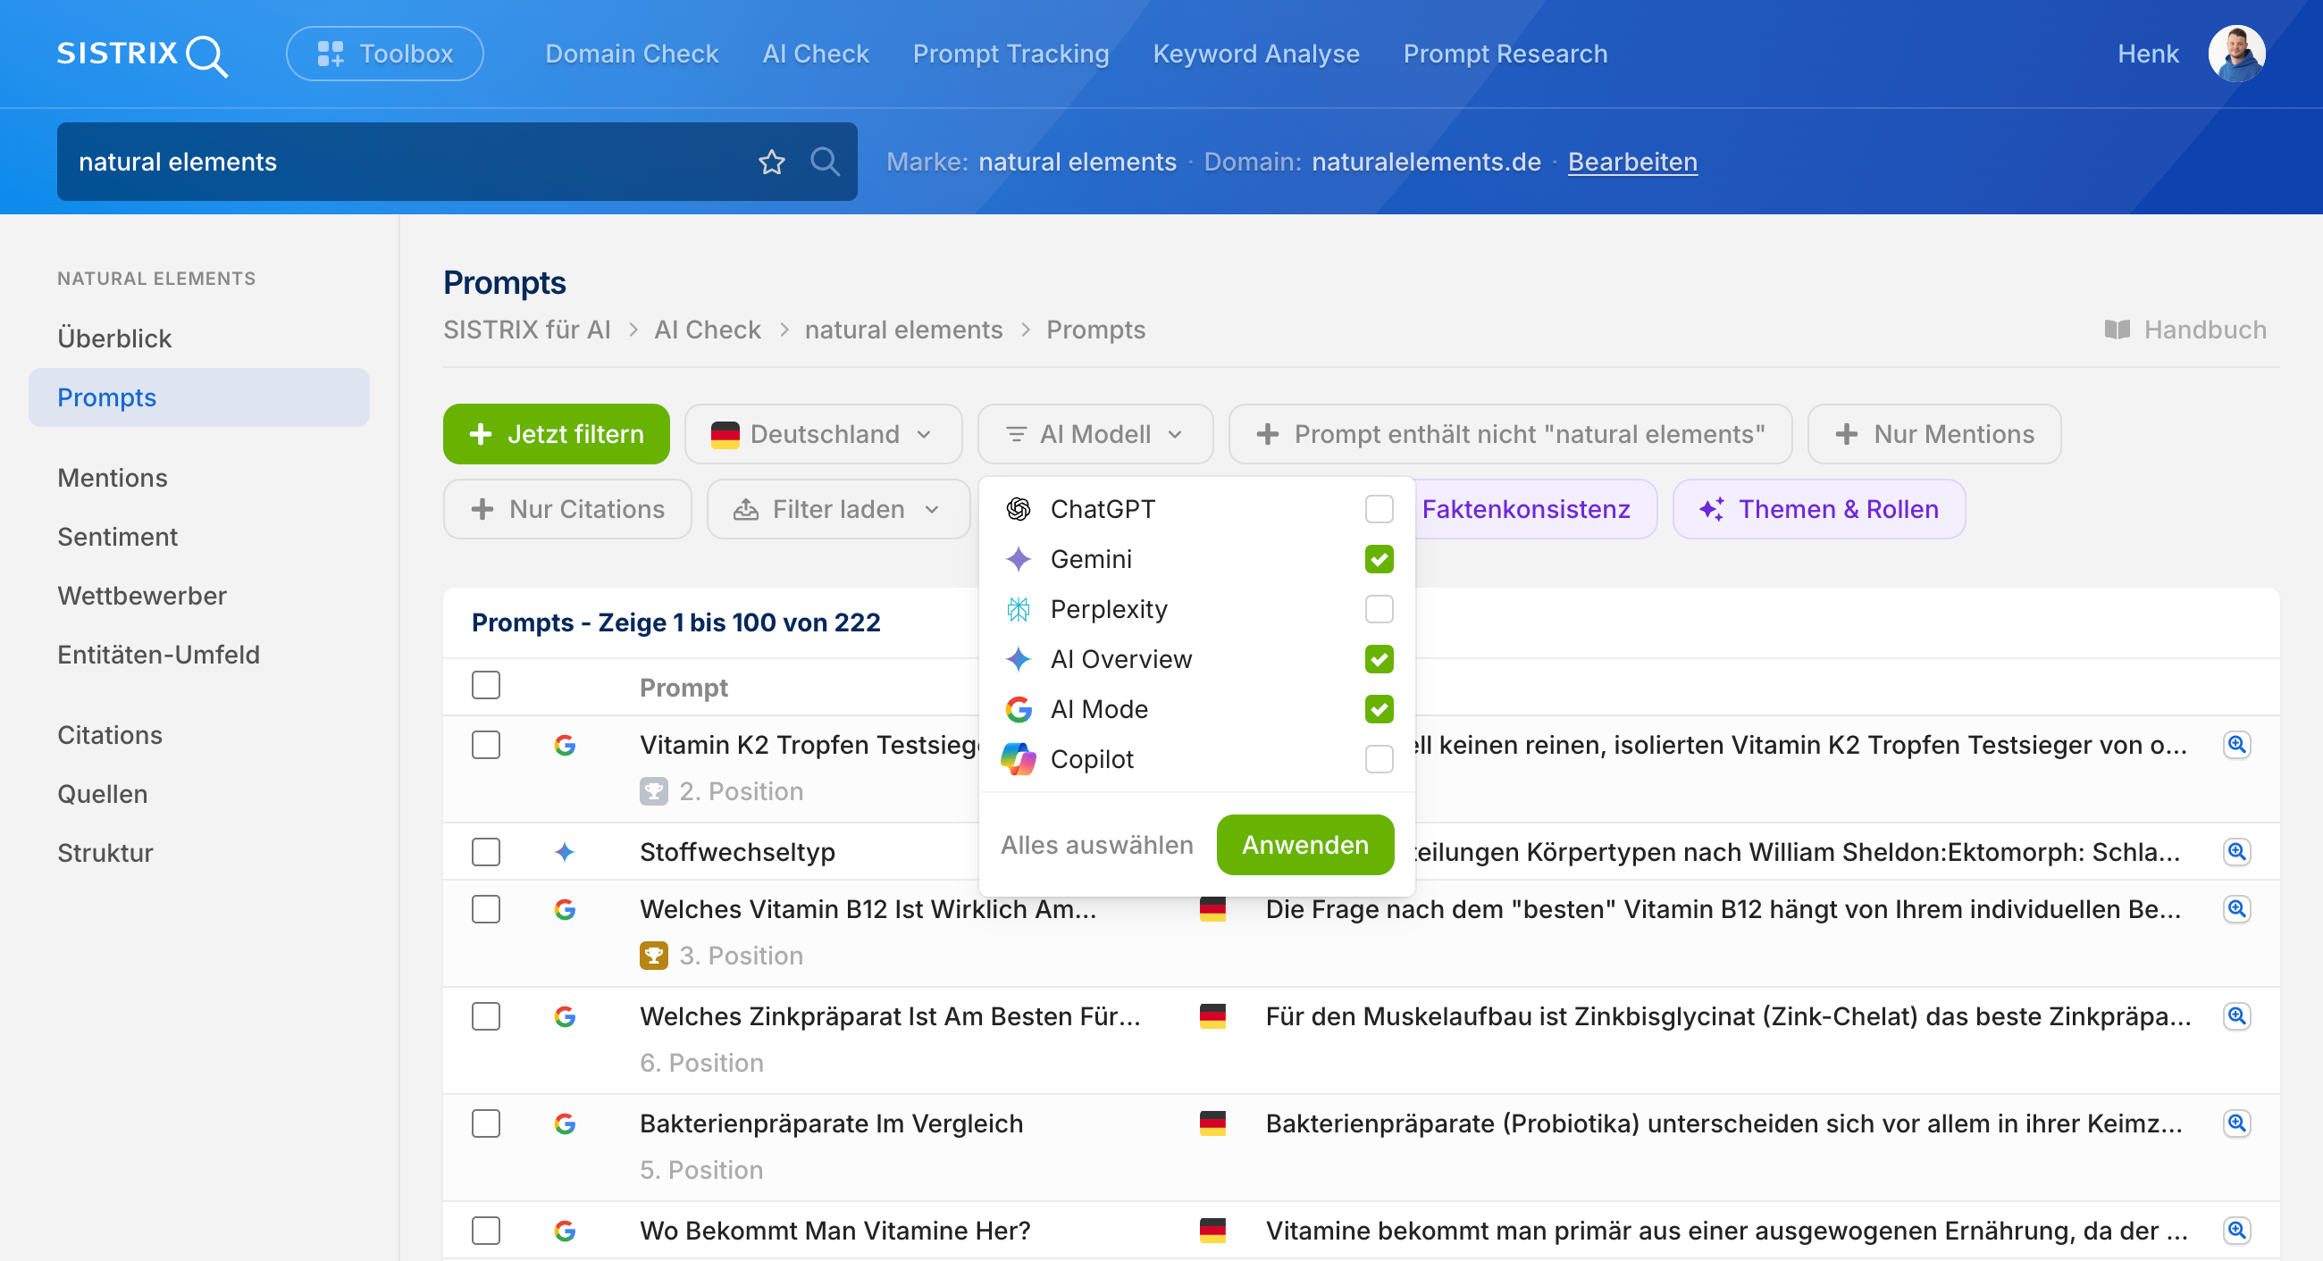Click the Google icon in Bakterienpräparate row
The image size is (2323, 1261).
[x=566, y=1124]
